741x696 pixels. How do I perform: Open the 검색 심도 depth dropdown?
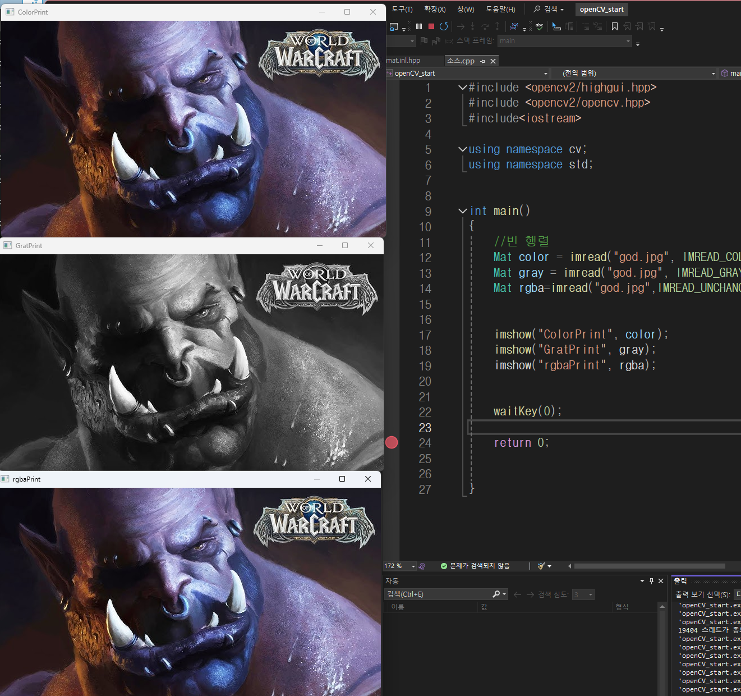(x=591, y=594)
